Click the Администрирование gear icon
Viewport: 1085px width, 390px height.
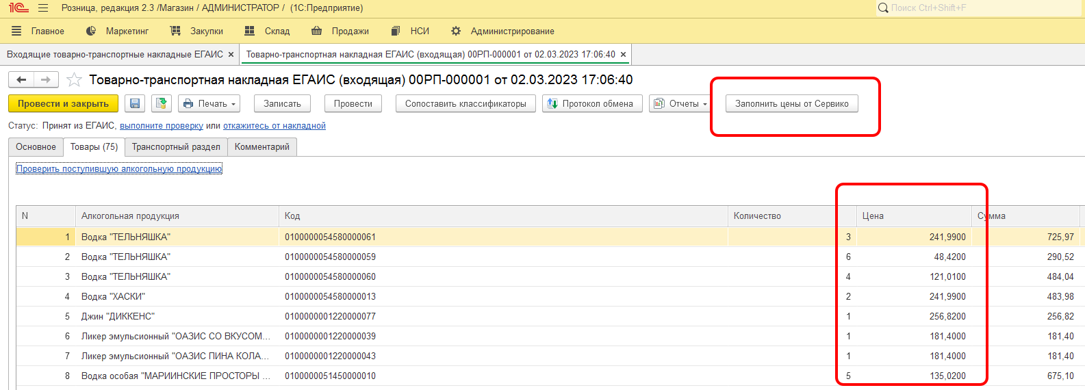point(456,31)
